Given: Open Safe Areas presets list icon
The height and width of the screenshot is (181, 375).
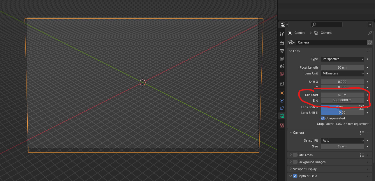Looking at the screenshot, I should click(x=362, y=155).
